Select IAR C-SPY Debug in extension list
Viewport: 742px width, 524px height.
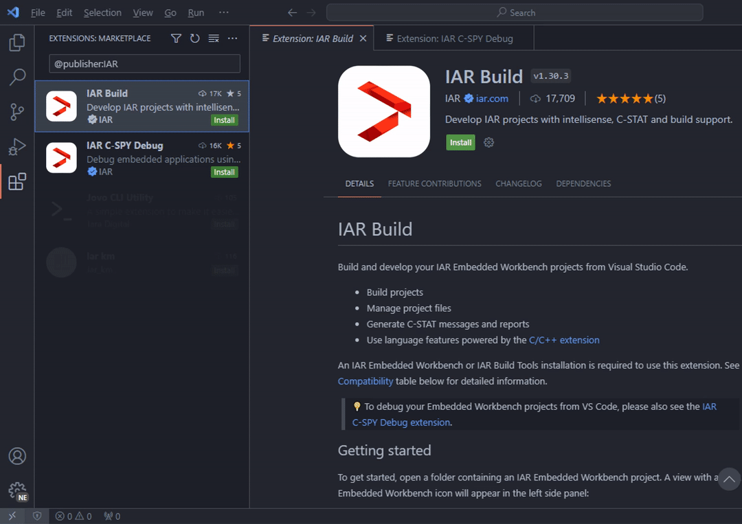point(142,158)
